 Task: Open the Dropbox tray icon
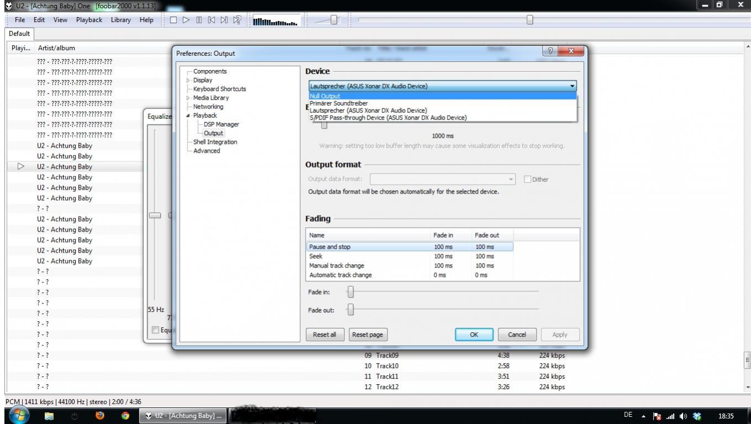pyautogui.click(x=697, y=416)
